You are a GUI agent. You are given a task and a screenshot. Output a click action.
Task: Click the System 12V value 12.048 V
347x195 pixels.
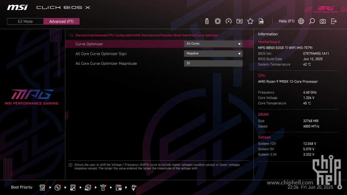pos(309,144)
